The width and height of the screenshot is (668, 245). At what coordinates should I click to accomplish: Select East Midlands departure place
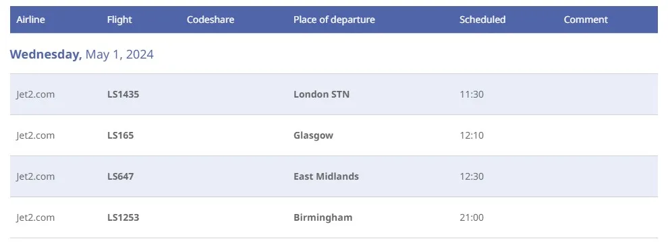327,176
